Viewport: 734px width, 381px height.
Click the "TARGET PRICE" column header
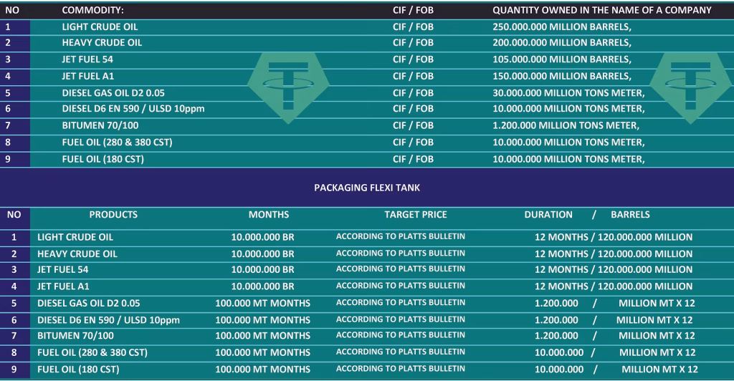pos(415,215)
